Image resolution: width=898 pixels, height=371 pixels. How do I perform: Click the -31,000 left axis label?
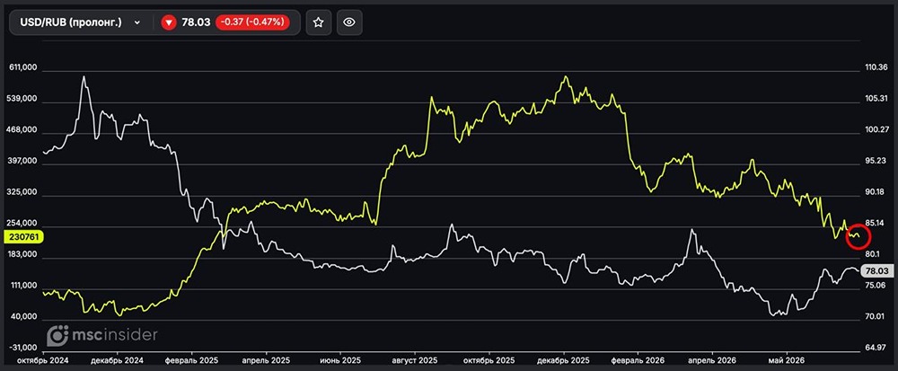pos(24,348)
